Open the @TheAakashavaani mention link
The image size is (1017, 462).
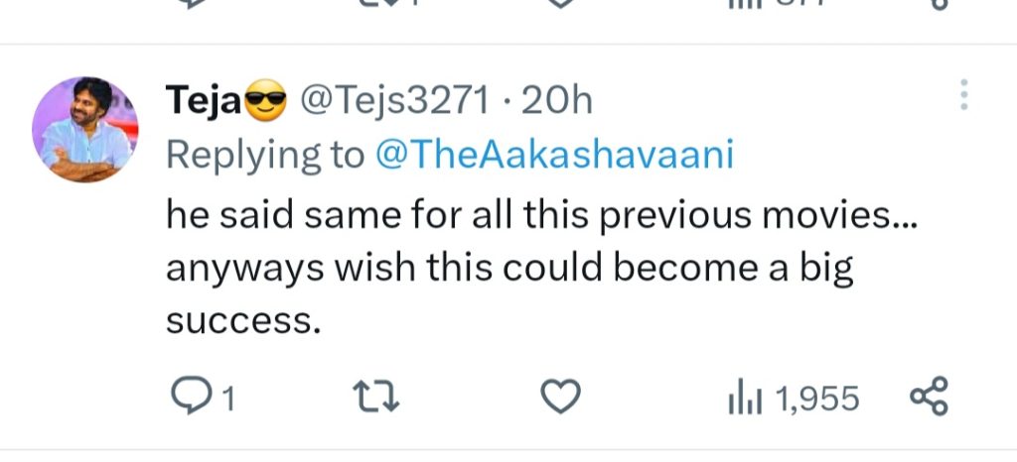click(x=554, y=156)
